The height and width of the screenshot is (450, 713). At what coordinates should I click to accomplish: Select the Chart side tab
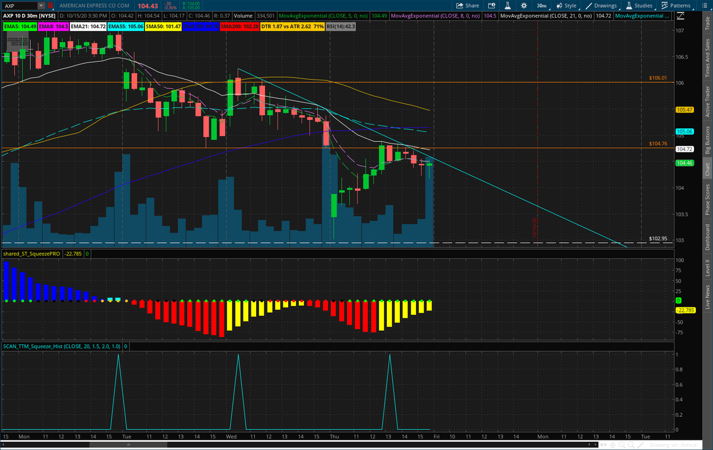(707, 169)
